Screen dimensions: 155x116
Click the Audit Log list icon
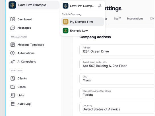[x=13, y=104]
